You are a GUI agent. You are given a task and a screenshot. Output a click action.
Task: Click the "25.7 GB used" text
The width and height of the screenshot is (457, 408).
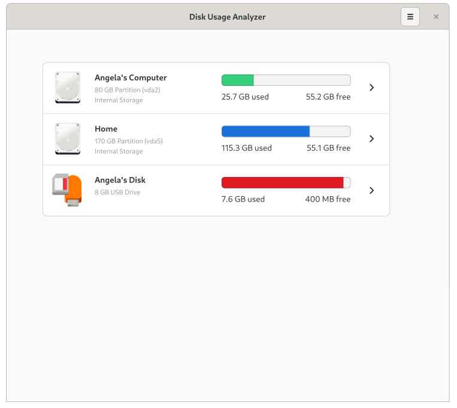245,97
